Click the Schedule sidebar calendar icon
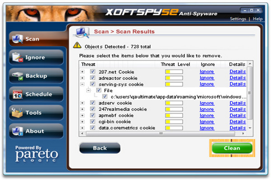The width and height of the screenshot is (271, 180). (18, 94)
